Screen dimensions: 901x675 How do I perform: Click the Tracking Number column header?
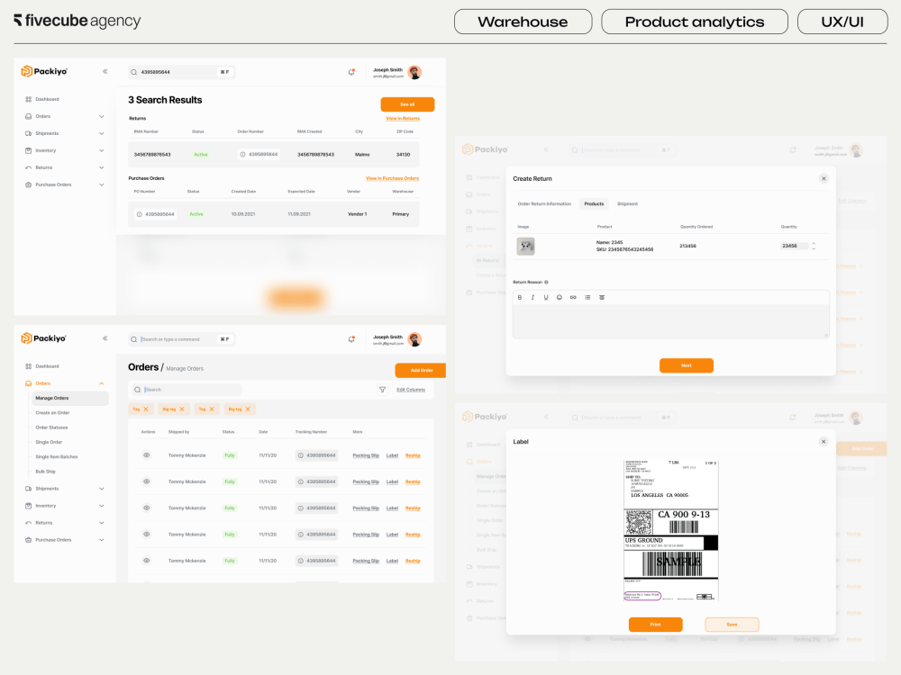(311, 432)
